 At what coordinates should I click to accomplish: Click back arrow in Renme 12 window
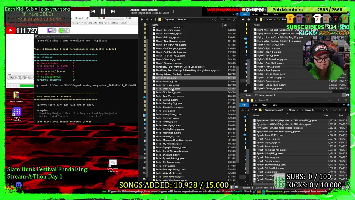(242, 110)
